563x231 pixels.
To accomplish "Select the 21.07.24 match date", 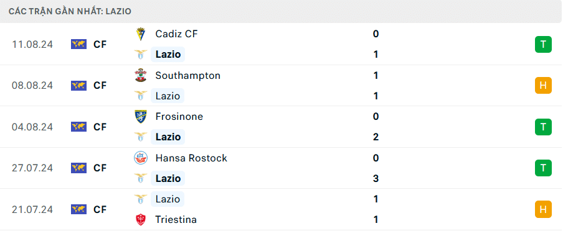I will click(x=32, y=209).
